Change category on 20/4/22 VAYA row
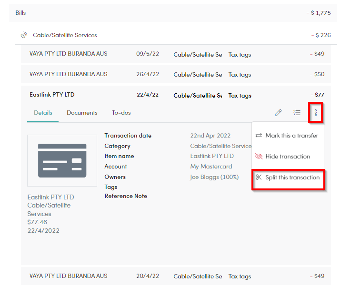This screenshot has height=286, width=340. tap(198, 276)
